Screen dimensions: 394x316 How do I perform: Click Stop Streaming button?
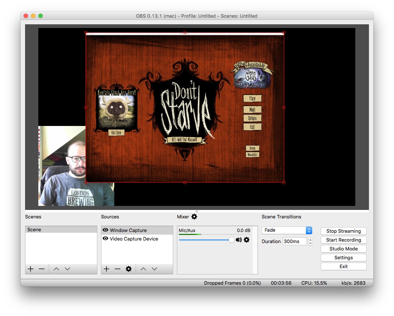(344, 231)
